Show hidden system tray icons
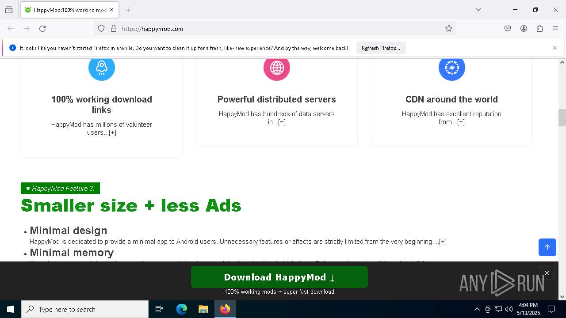 click(477, 309)
